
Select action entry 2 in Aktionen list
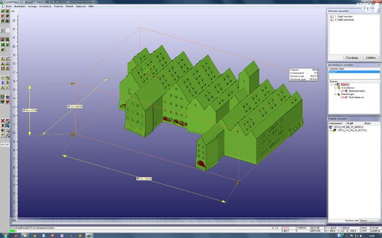344,20
